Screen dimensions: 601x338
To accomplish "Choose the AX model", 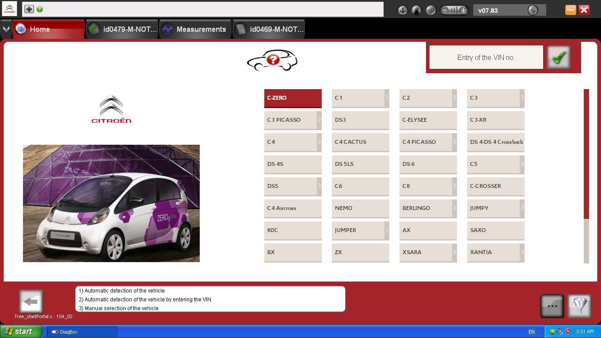I will tap(428, 230).
